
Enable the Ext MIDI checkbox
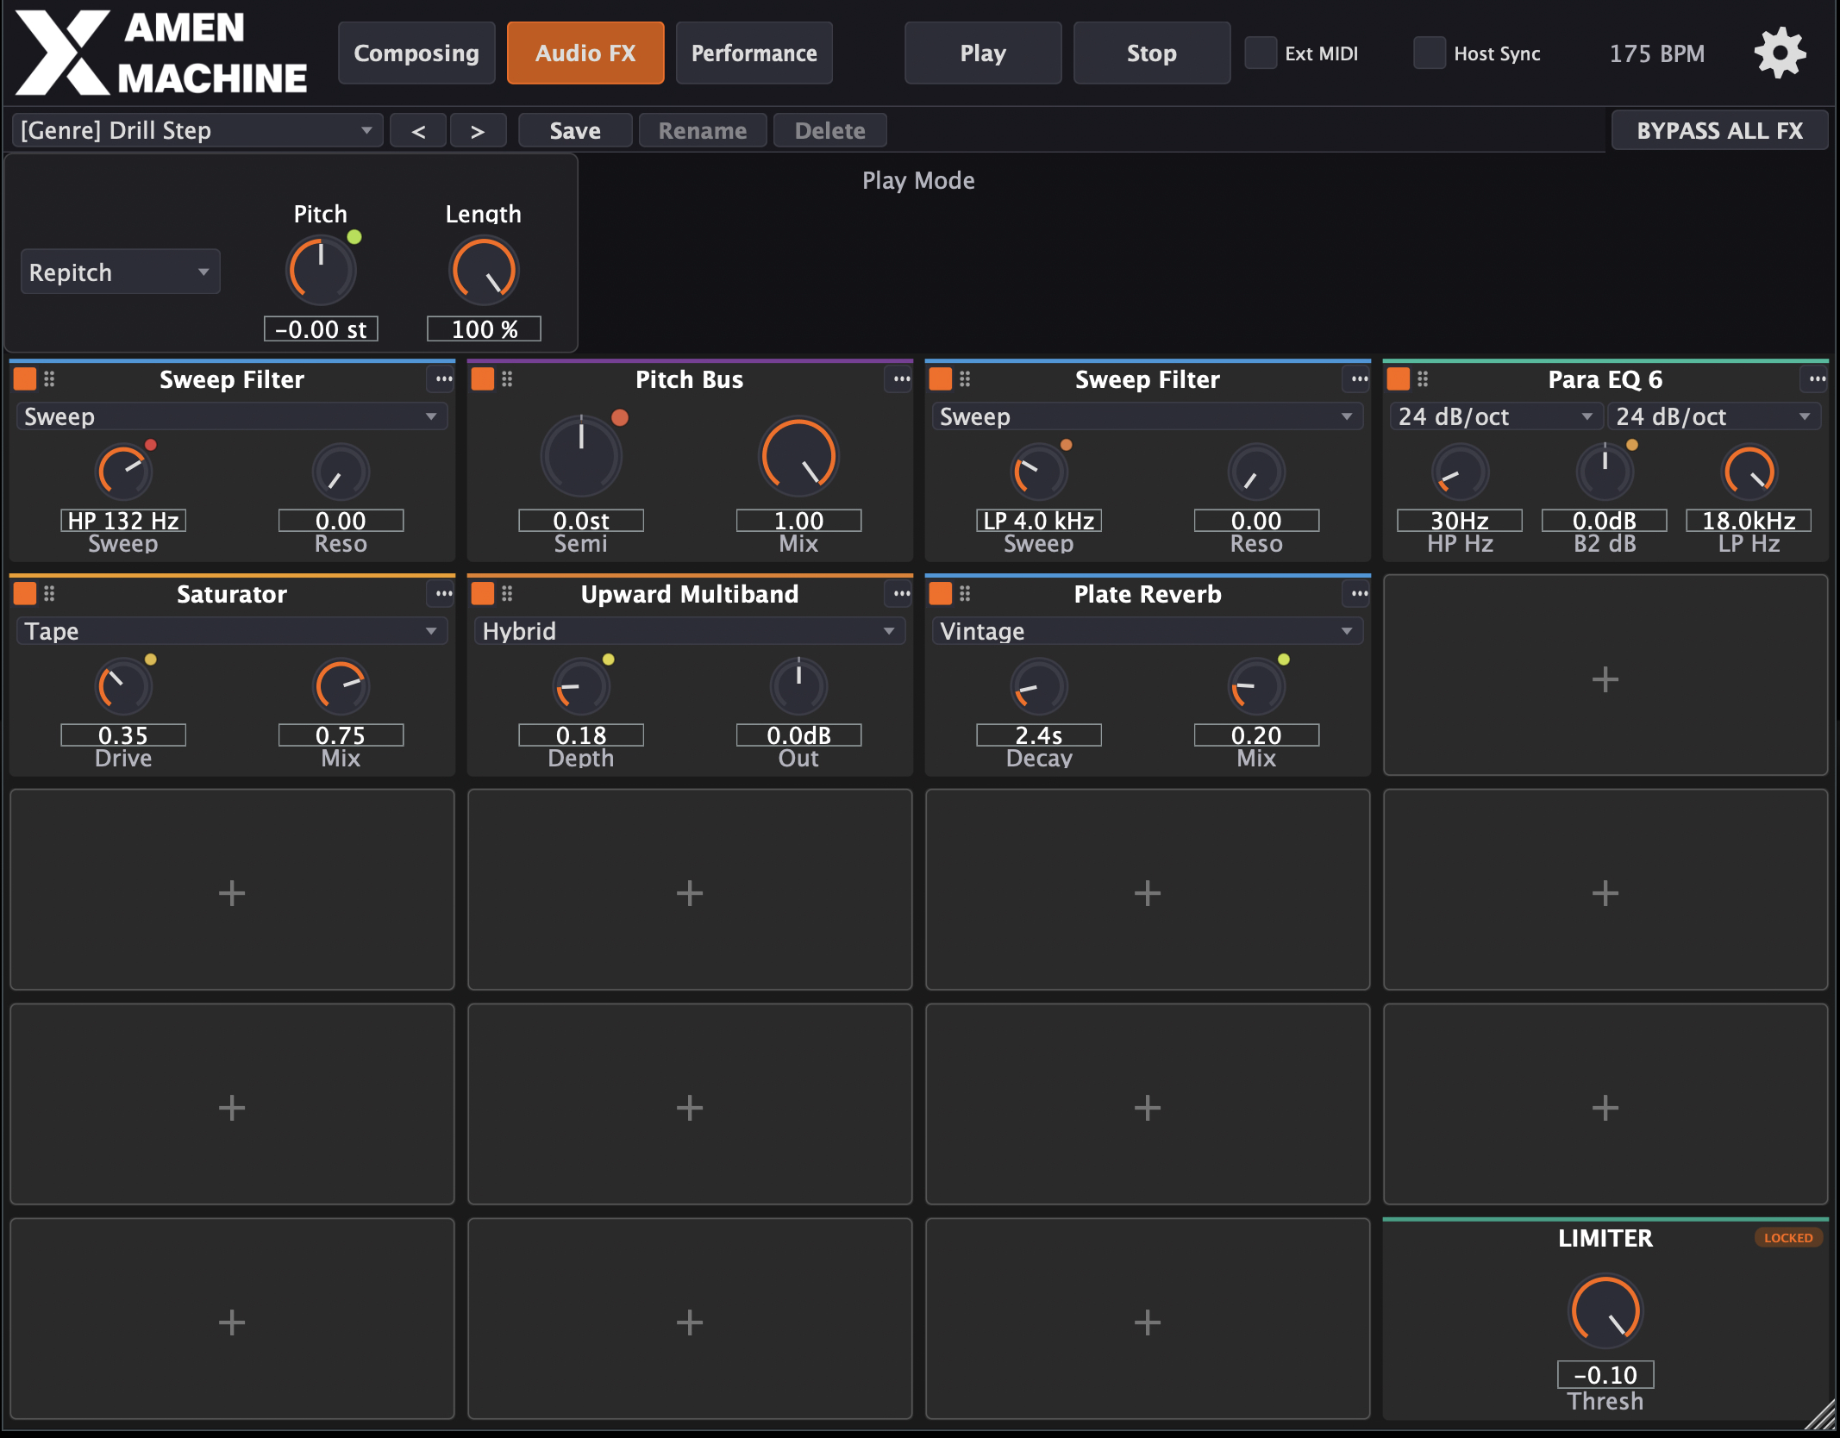coord(1261,53)
